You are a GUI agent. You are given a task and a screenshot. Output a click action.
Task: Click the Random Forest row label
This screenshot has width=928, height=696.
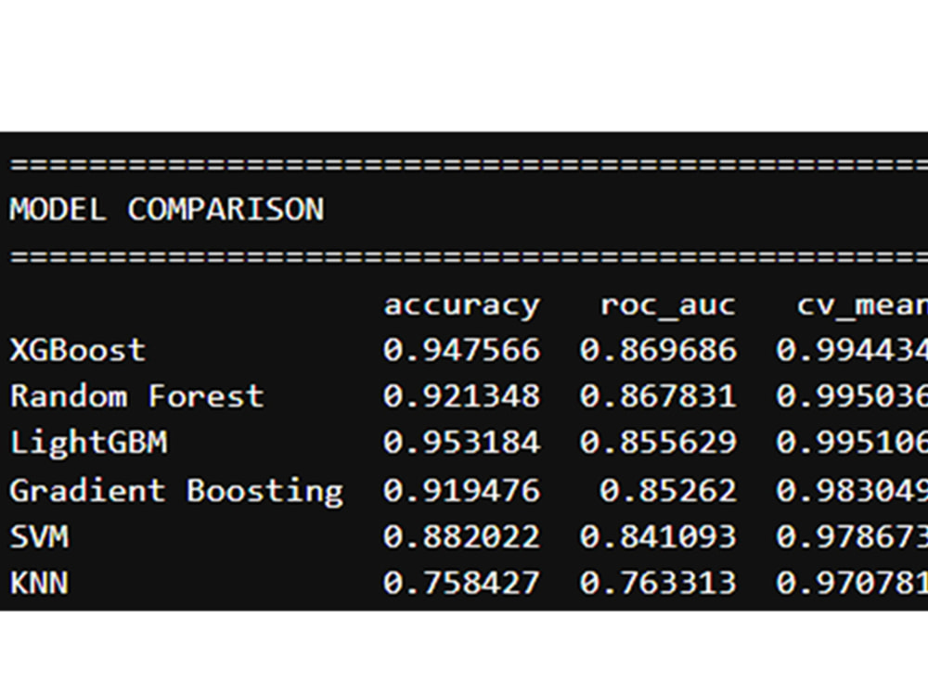pyautogui.click(x=137, y=396)
